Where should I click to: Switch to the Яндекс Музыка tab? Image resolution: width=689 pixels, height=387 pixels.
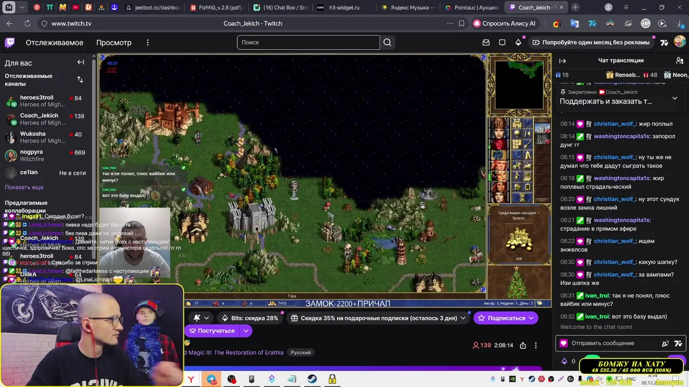pyautogui.click(x=408, y=8)
